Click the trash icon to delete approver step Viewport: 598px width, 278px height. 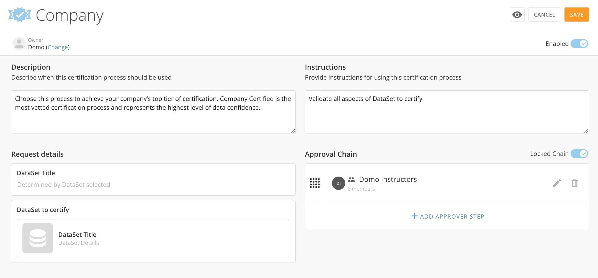574,183
